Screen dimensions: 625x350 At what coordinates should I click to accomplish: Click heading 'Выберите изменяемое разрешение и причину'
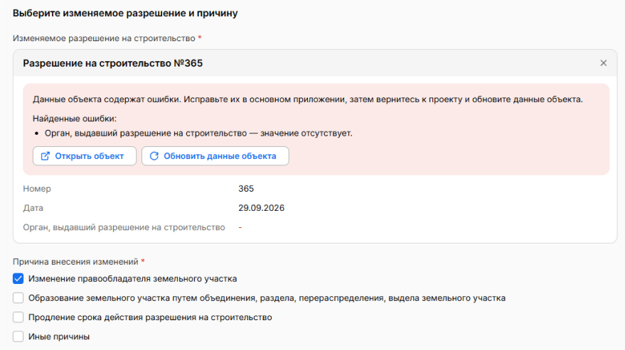tap(125, 13)
